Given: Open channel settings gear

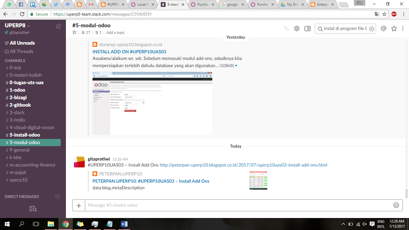Looking at the screenshot, I should pyautogui.click(x=297, y=28).
